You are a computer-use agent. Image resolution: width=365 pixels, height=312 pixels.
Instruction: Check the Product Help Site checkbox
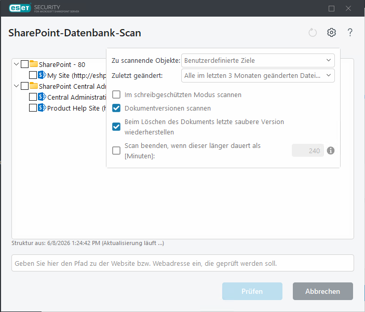point(33,108)
